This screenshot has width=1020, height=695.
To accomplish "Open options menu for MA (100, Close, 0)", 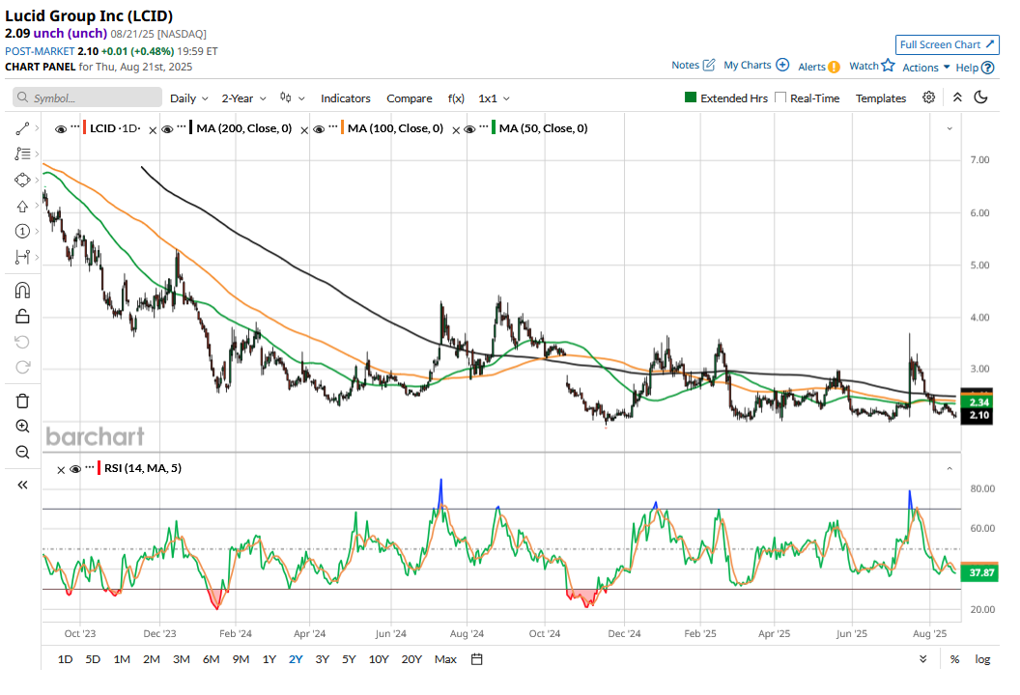I will pyautogui.click(x=333, y=126).
